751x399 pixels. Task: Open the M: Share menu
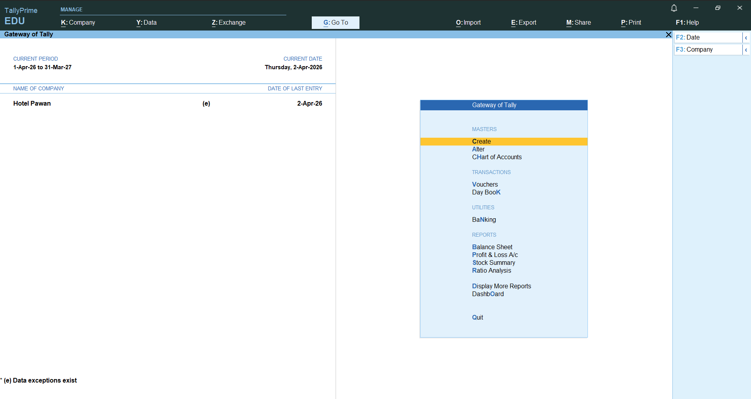click(579, 23)
